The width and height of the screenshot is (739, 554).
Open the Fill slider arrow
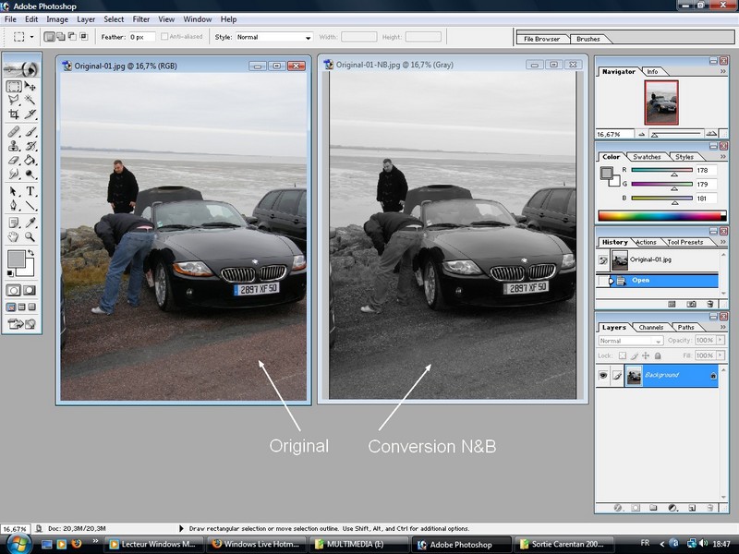[721, 355]
